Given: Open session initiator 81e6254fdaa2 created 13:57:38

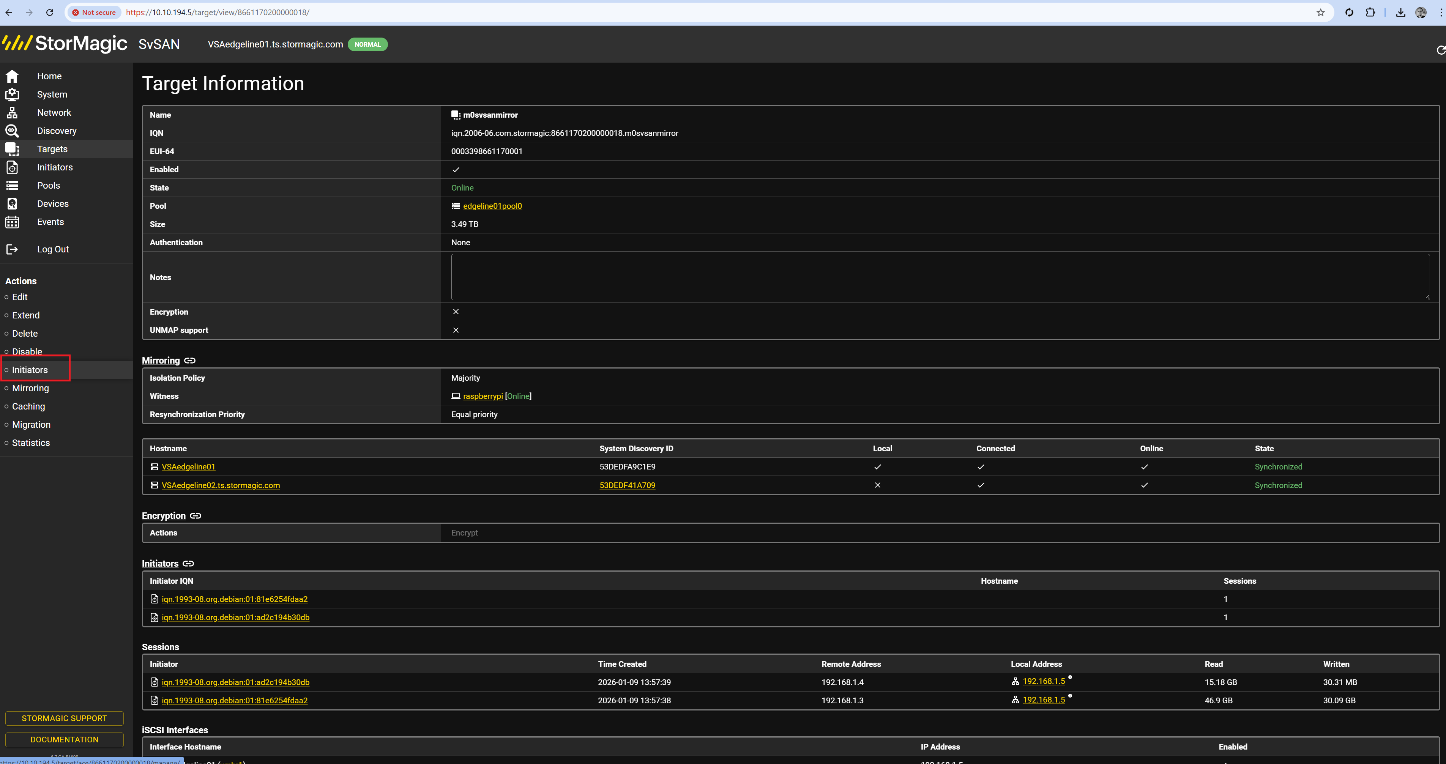Looking at the screenshot, I should pos(235,701).
